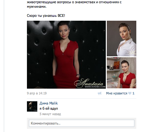Click the share megaphone icon
160x132 pixels.
tap(100, 93)
